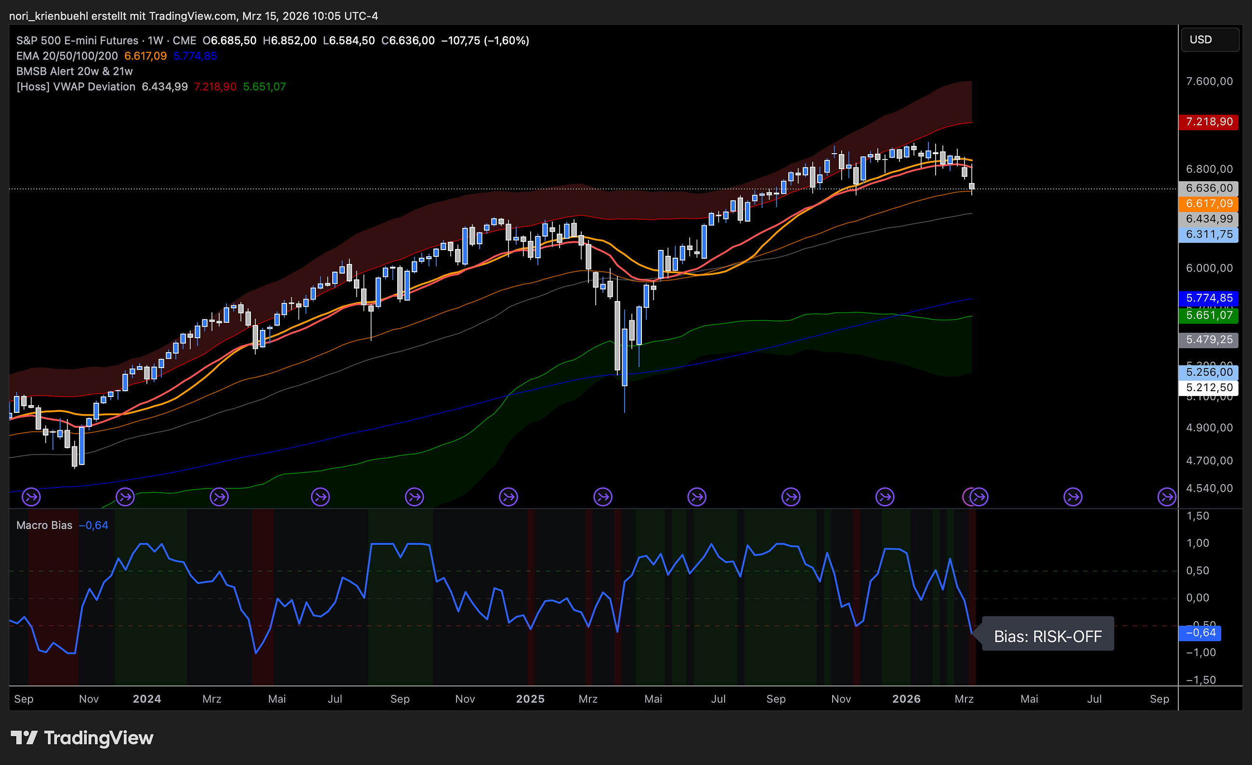This screenshot has height=765, width=1252.
Task: Click the 6.000,00 price scale tick
Action: coord(1209,268)
